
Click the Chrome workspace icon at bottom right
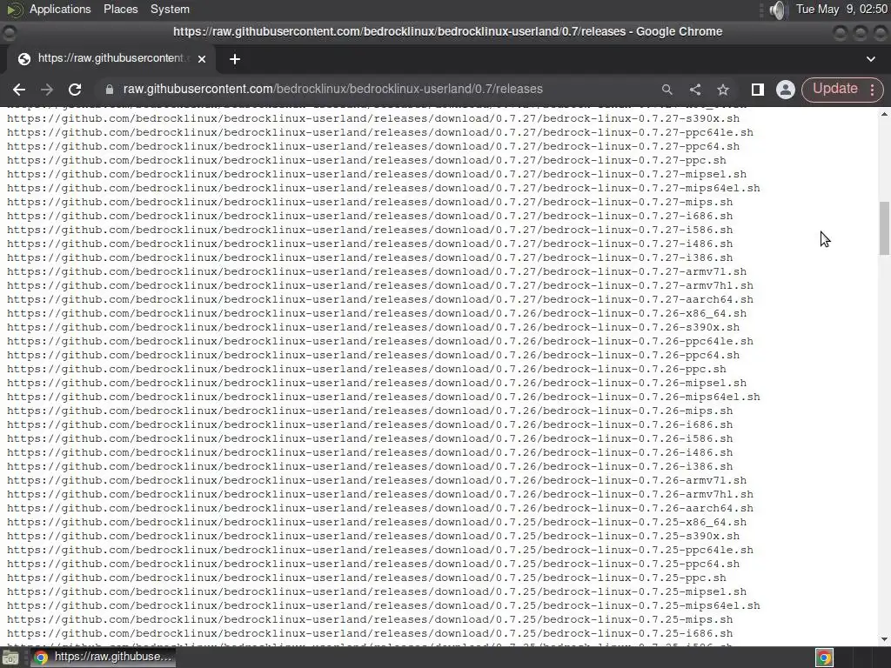(825, 658)
